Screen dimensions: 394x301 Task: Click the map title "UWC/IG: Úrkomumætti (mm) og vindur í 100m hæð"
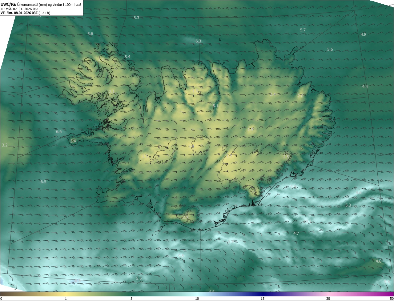click(41, 4)
